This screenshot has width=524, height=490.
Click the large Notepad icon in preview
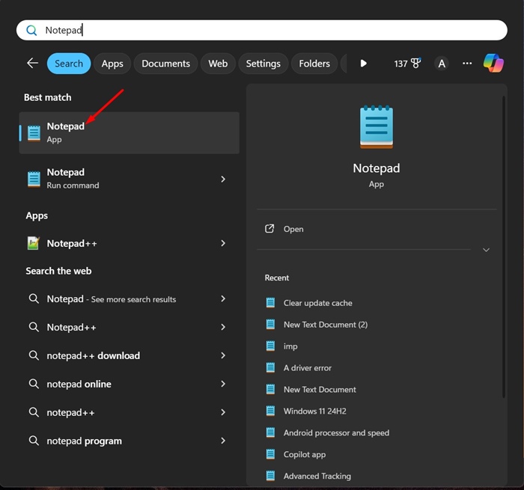point(376,128)
